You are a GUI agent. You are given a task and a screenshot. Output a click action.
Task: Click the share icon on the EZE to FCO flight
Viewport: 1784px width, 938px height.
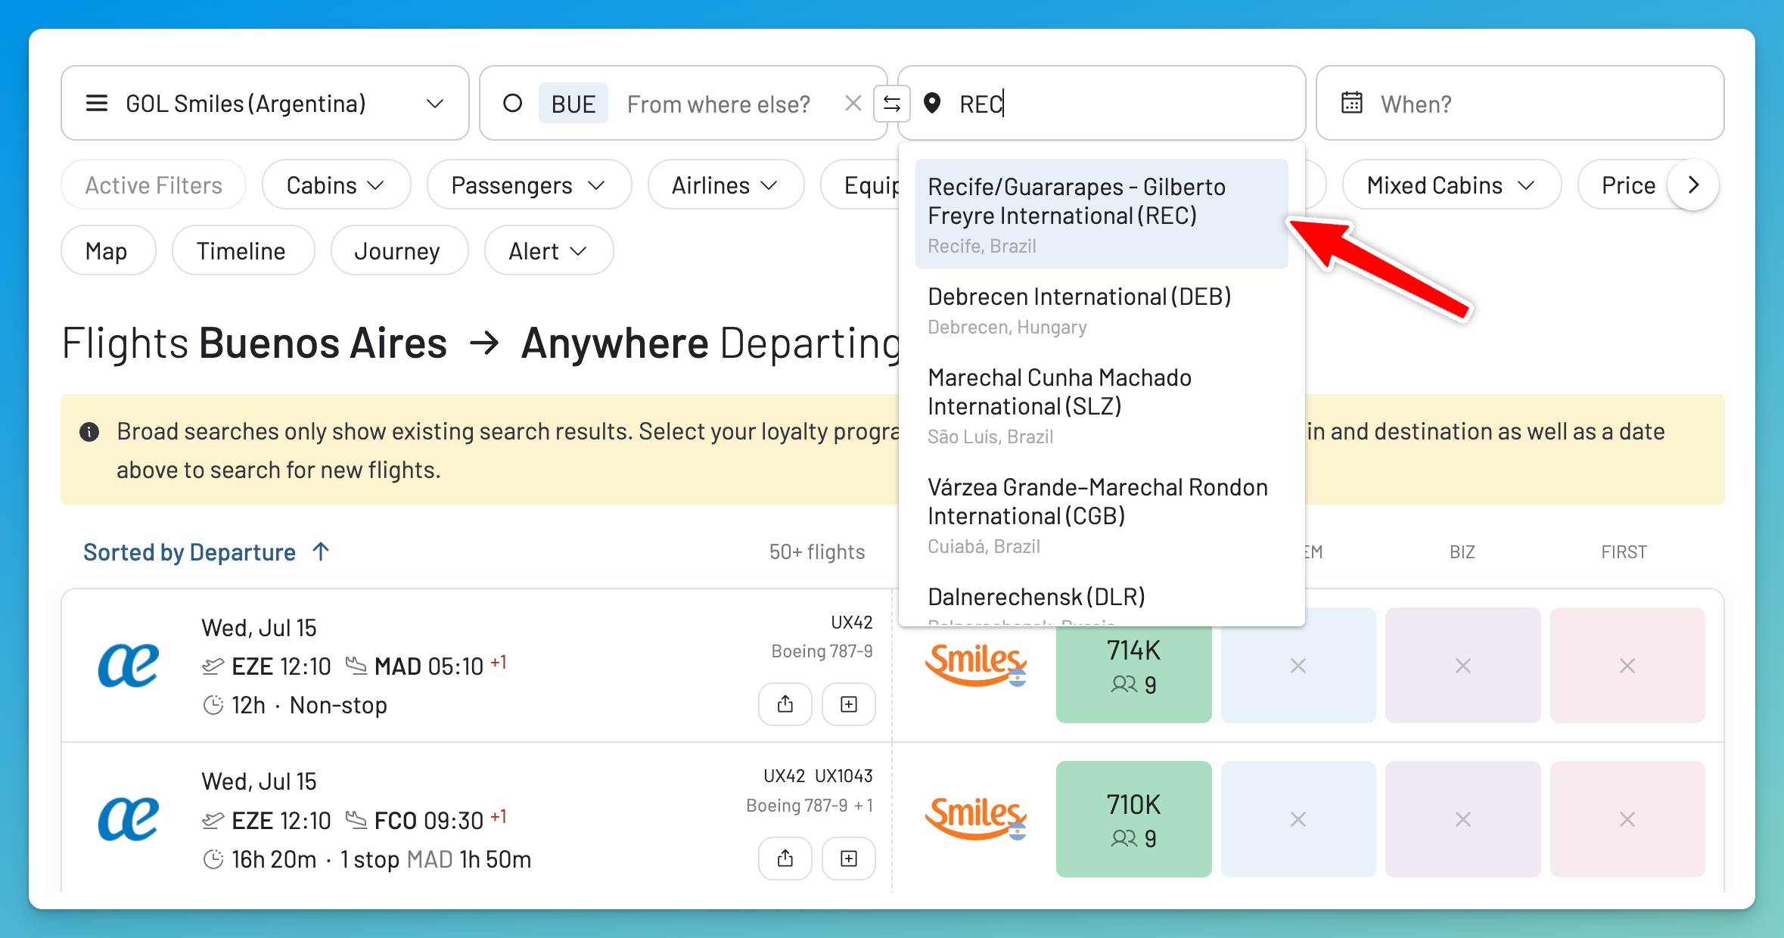click(785, 859)
